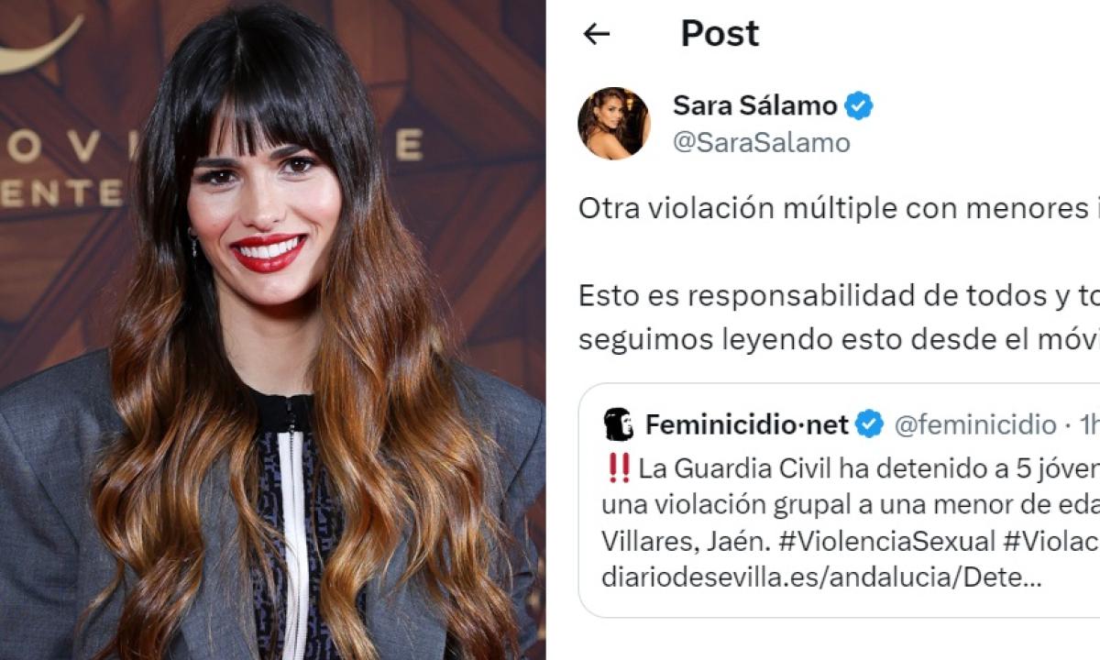Click the @feminicidio handle in quoted post
The width and height of the screenshot is (1100, 660).
975,424
